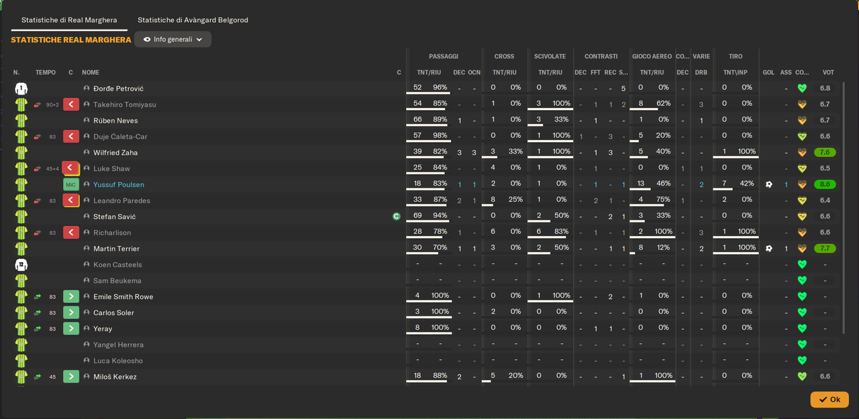The height and width of the screenshot is (419, 859).
Task: Click the condition heart icon for Stefan Savić
Action: (801, 217)
